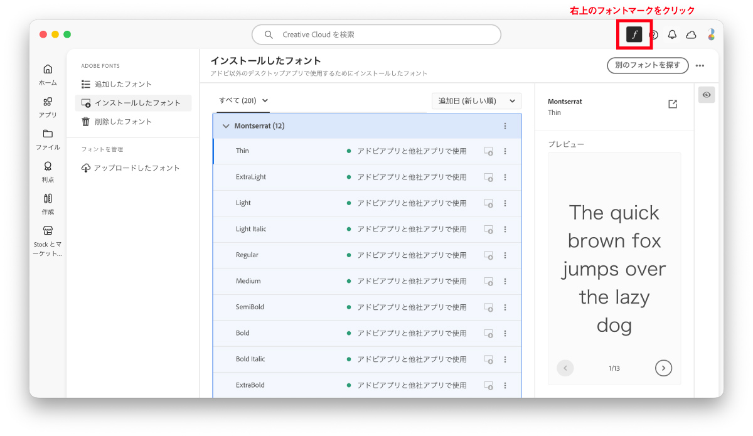Image resolution: width=753 pixels, height=436 pixels.
Task: Open Montserrat Thin in external link icon
Action: (x=673, y=104)
